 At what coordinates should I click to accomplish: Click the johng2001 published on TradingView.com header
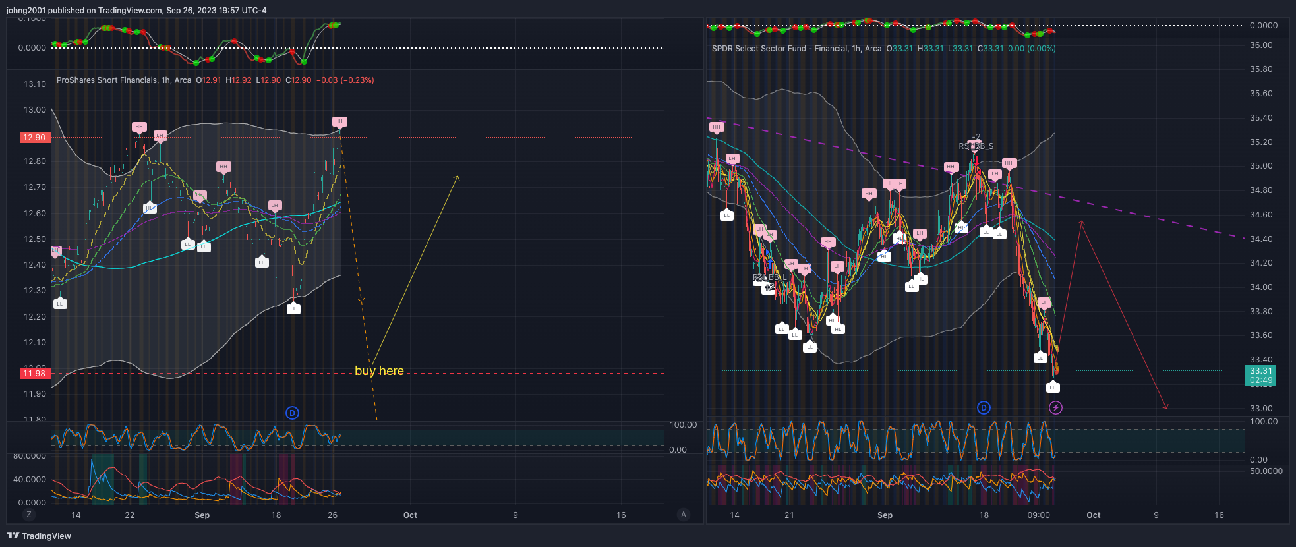pyautogui.click(x=136, y=10)
